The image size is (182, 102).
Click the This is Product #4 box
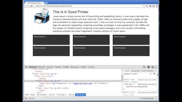(51, 51)
